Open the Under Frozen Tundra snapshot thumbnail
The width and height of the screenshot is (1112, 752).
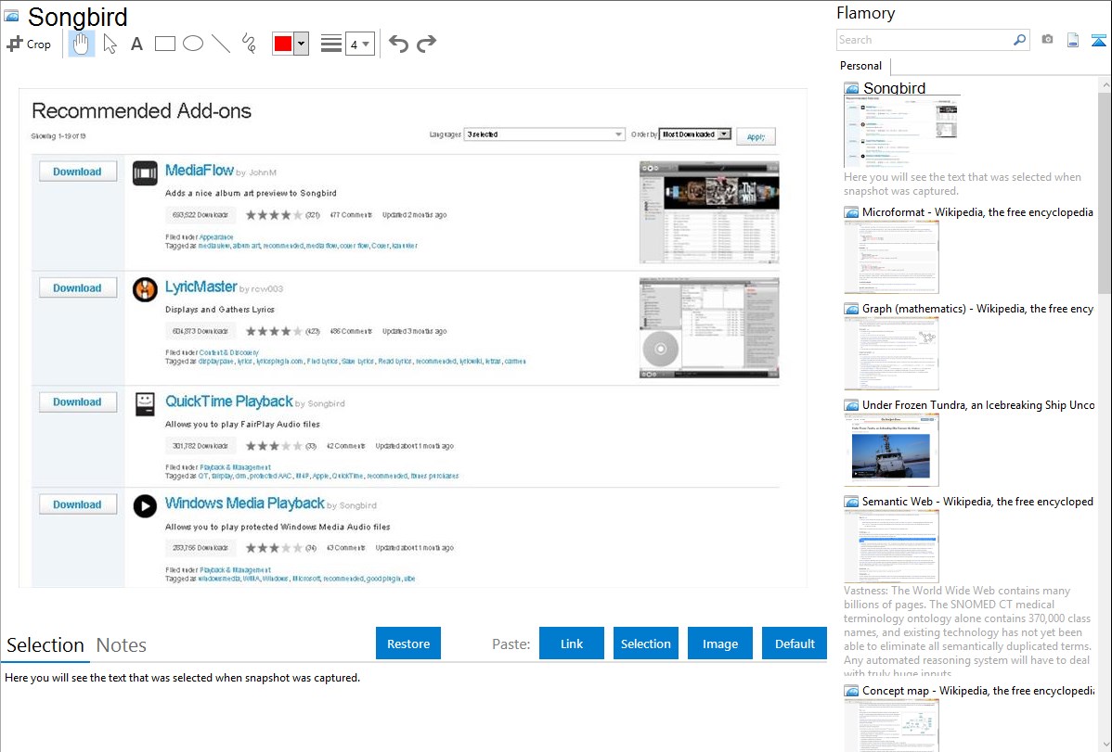pos(891,450)
